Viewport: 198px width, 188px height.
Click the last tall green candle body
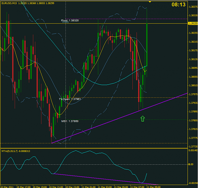(x=147, y=45)
